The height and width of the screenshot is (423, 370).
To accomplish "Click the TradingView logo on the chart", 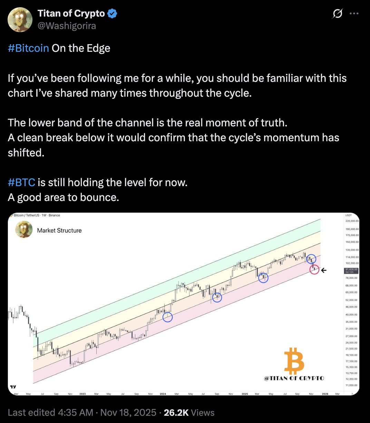I will click(x=13, y=387).
